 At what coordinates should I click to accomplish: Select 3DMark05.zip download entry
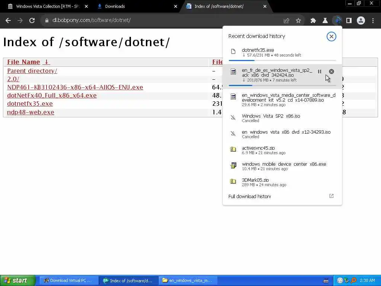(x=282, y=182)
